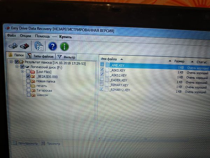Expand the [Lost Files] tree node
The width and height of the screenshot is (210, 158).
click(22, 71)
